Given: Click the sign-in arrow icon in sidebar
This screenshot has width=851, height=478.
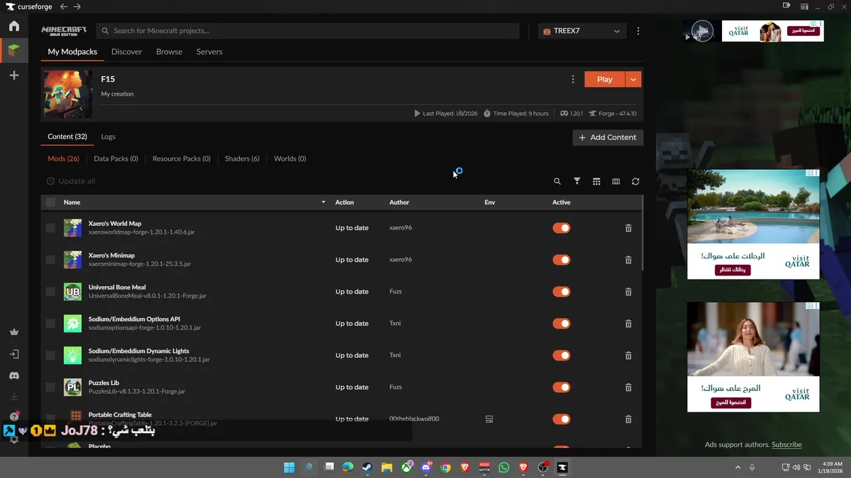Looking at the screenshot, I should (14, 355).
